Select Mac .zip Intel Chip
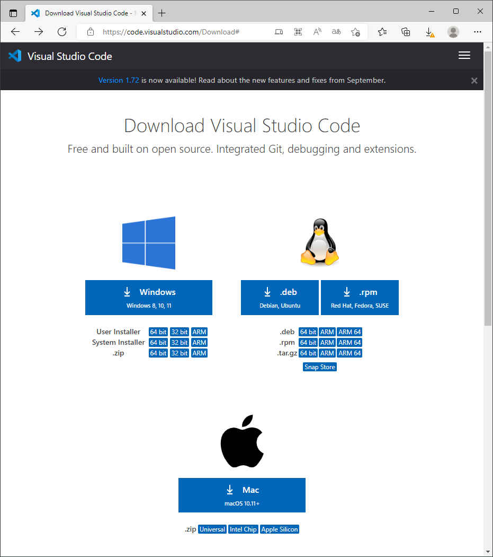The width and height of the screenshot is (493, 557). point(243,529)
